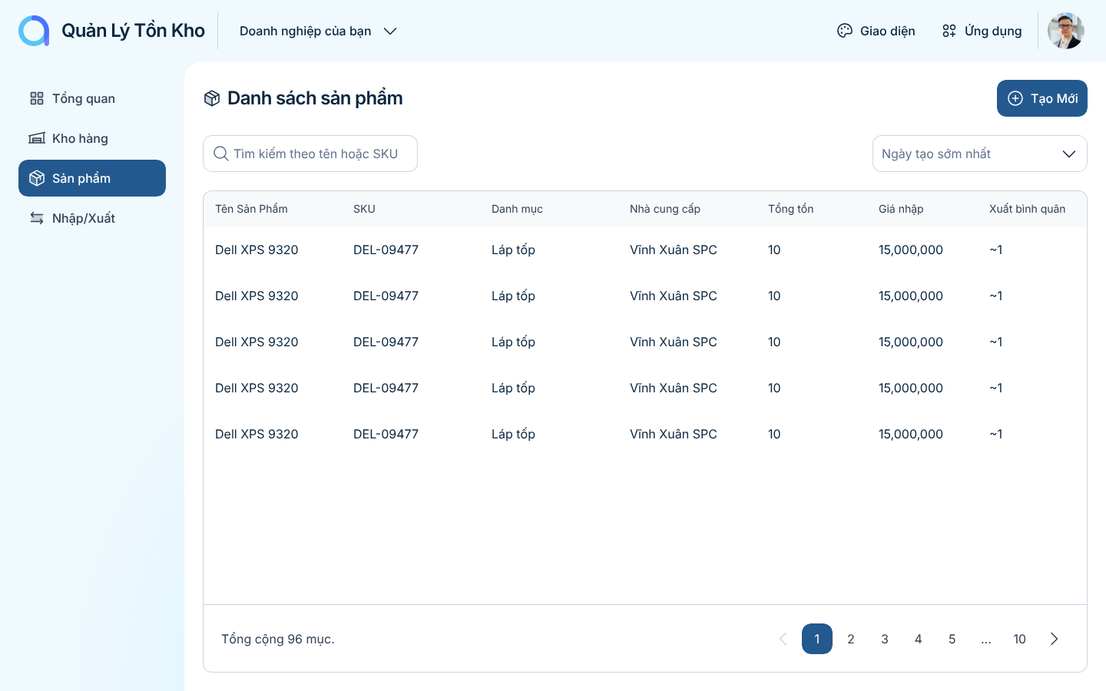Click the chevron next to Doanh nghiệp của bạn
The height and width of the screenshot is (691, 1106).
coord(390,31)
